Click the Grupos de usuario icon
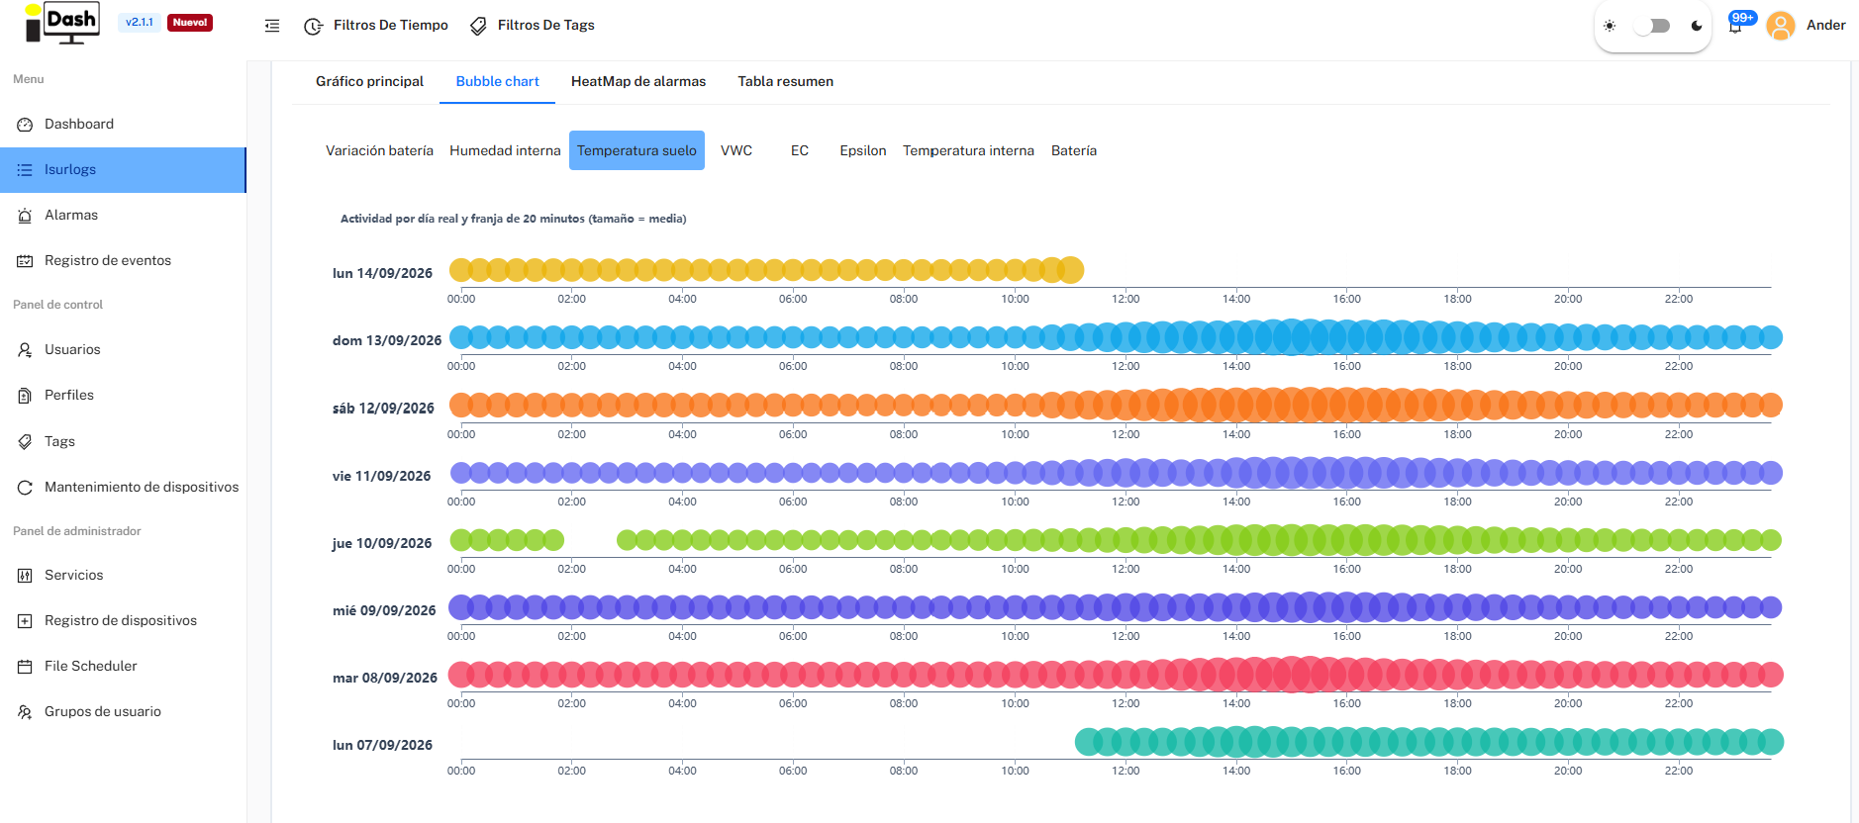Image resolution: width=1859 pixels, height=823 pixels. pyautogui.click(x=25, y=712)
